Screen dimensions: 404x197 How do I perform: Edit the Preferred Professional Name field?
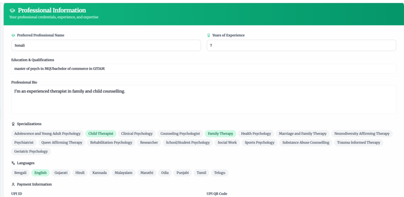106,45
